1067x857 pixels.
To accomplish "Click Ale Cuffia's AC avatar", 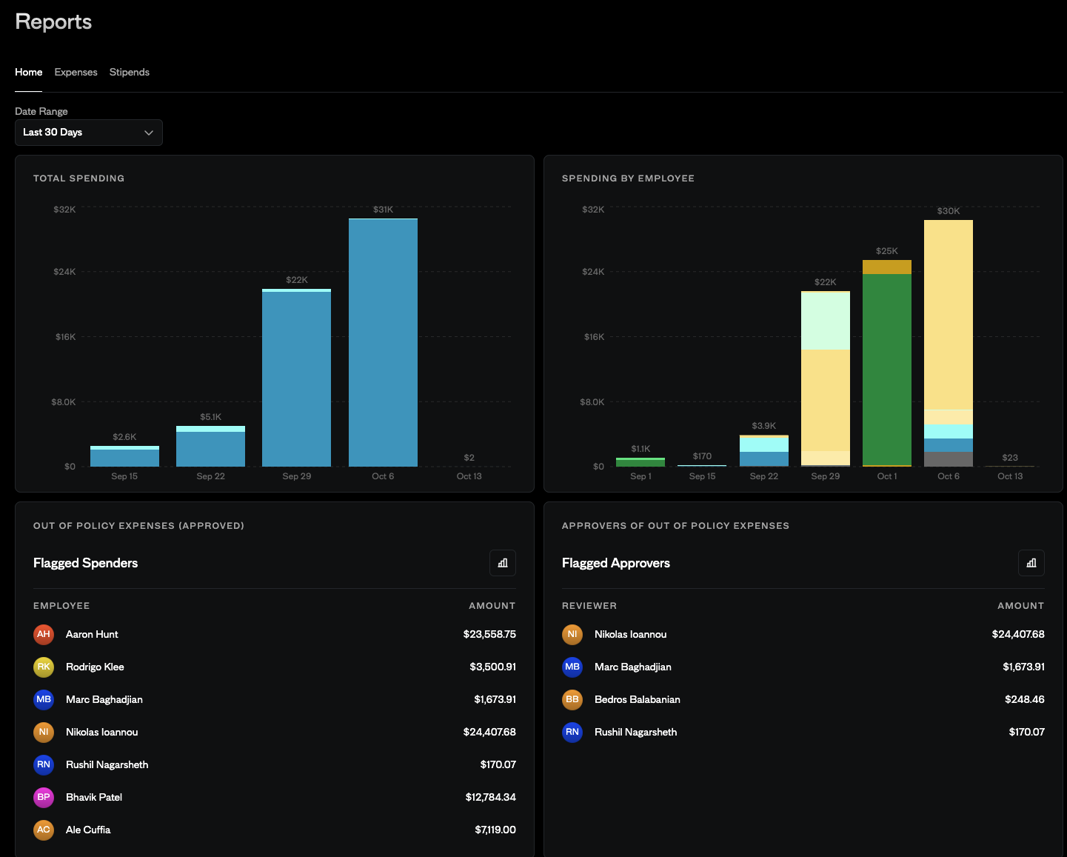I will (44, 830).
